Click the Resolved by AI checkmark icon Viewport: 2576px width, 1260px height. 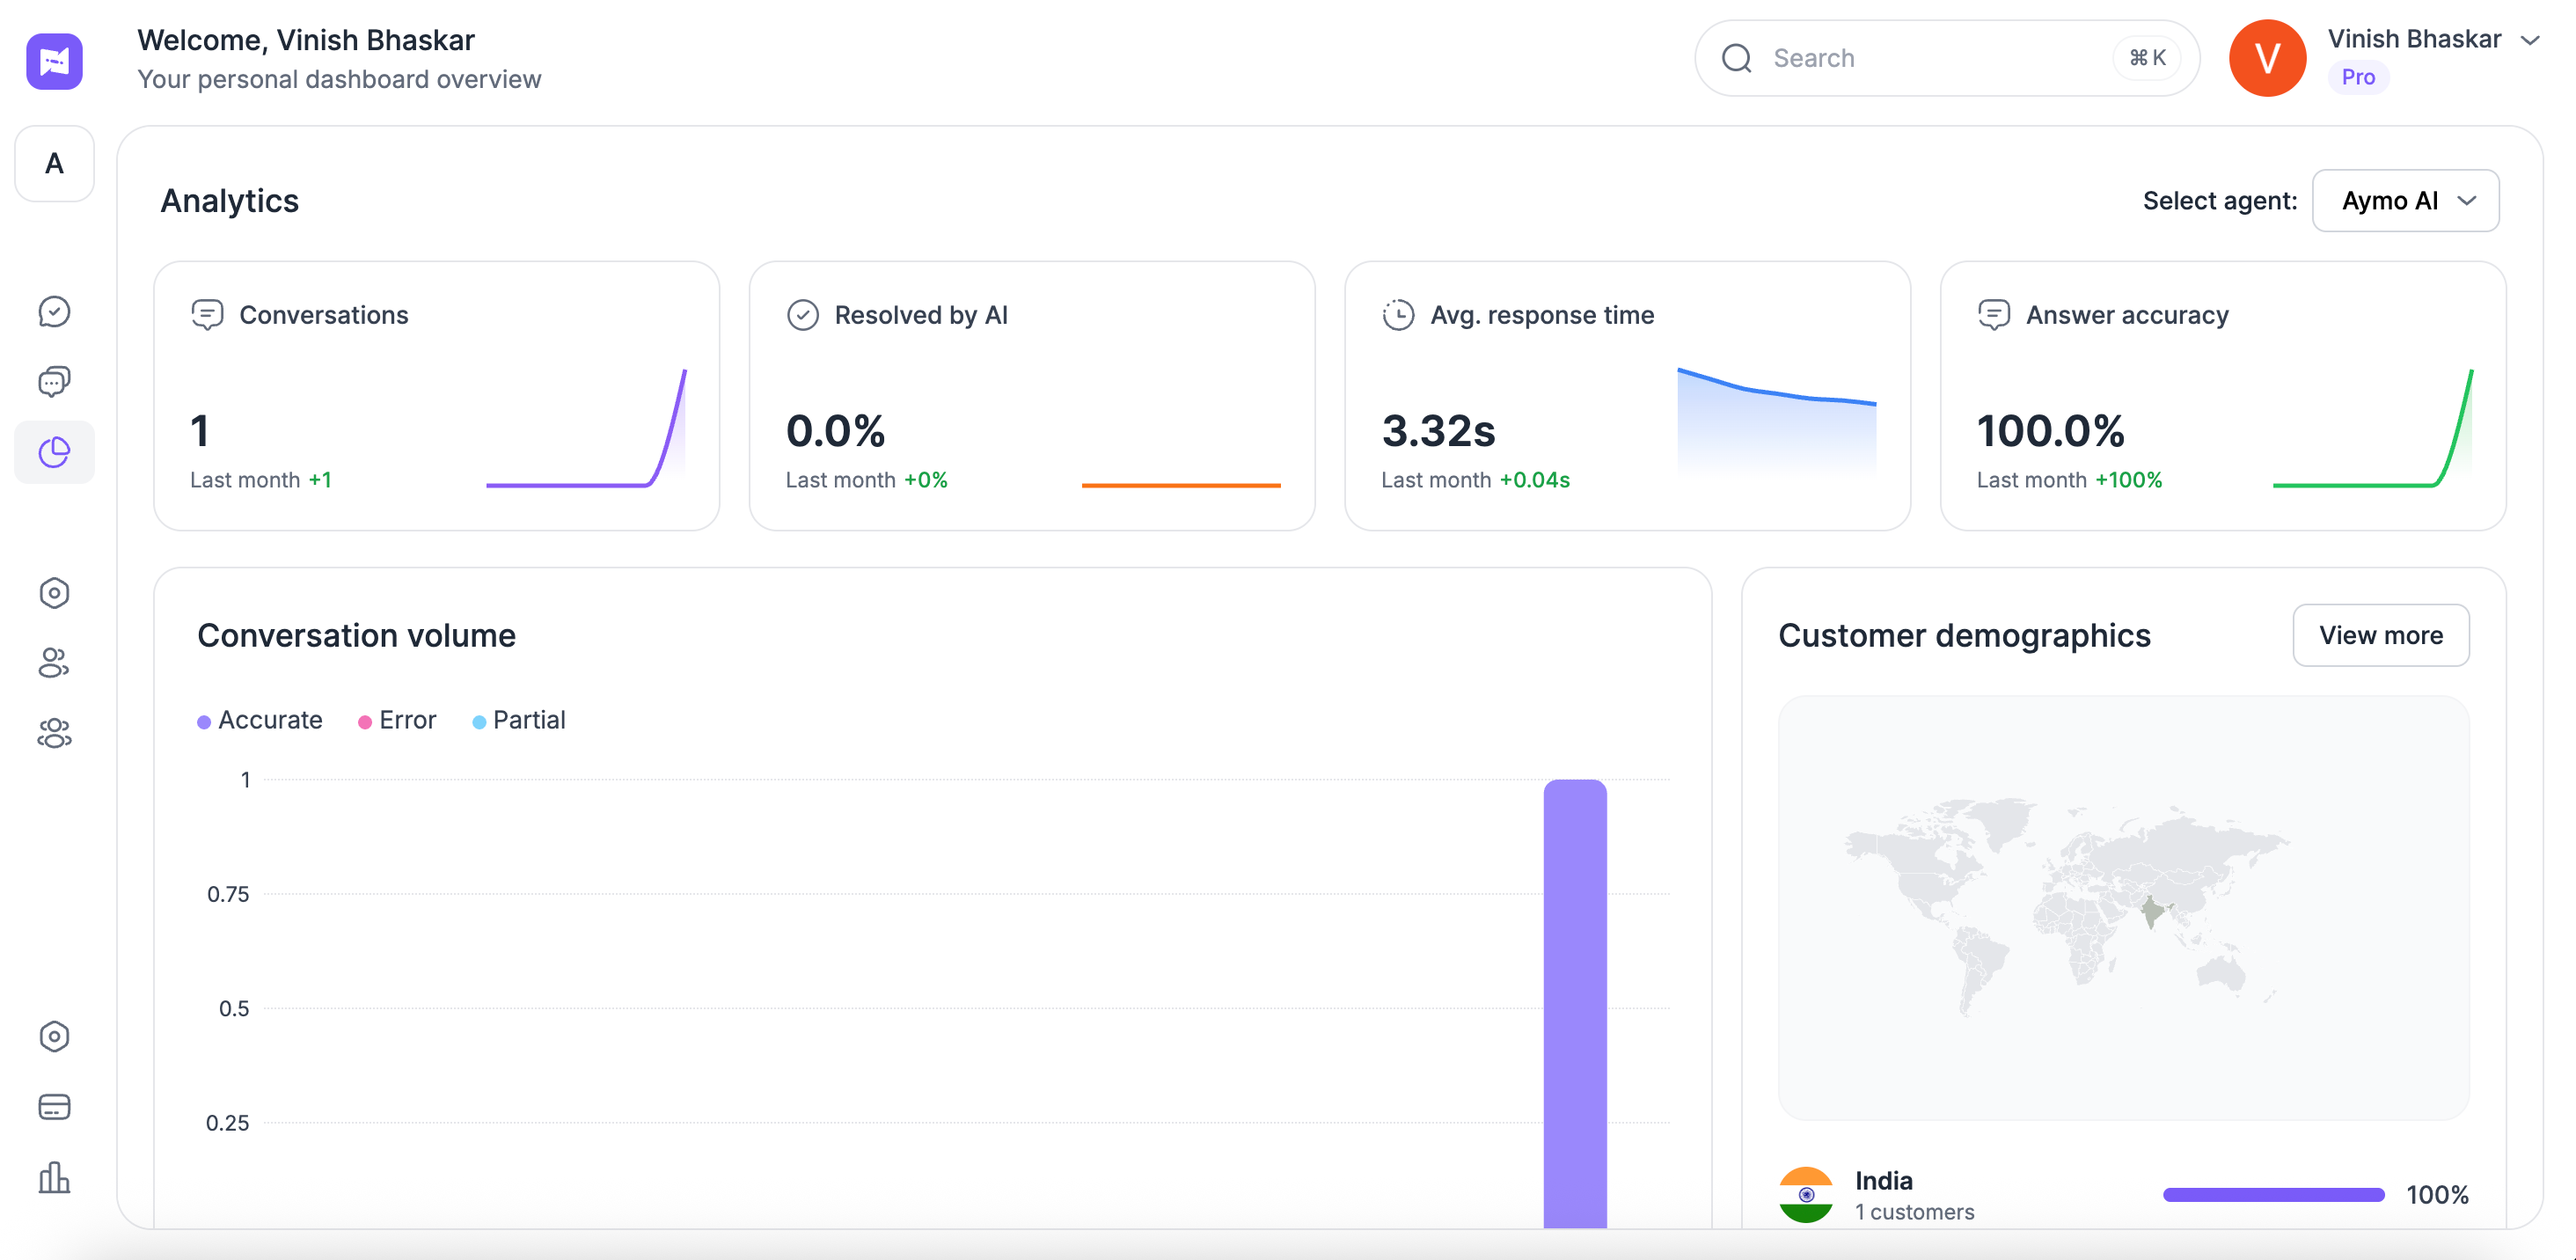tap(803, 315)
